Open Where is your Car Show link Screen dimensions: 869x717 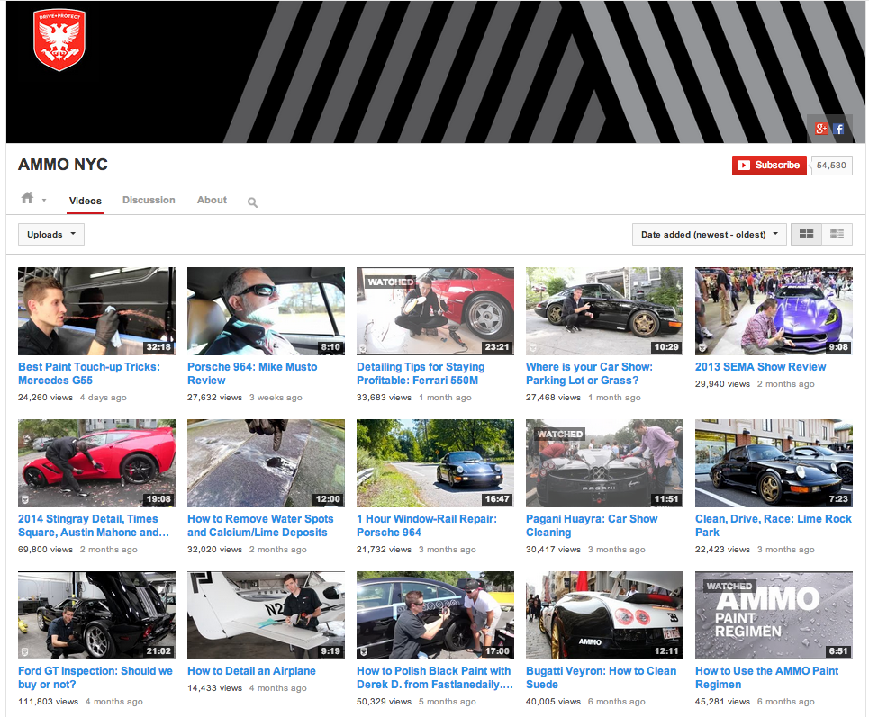tap(589, 373)
